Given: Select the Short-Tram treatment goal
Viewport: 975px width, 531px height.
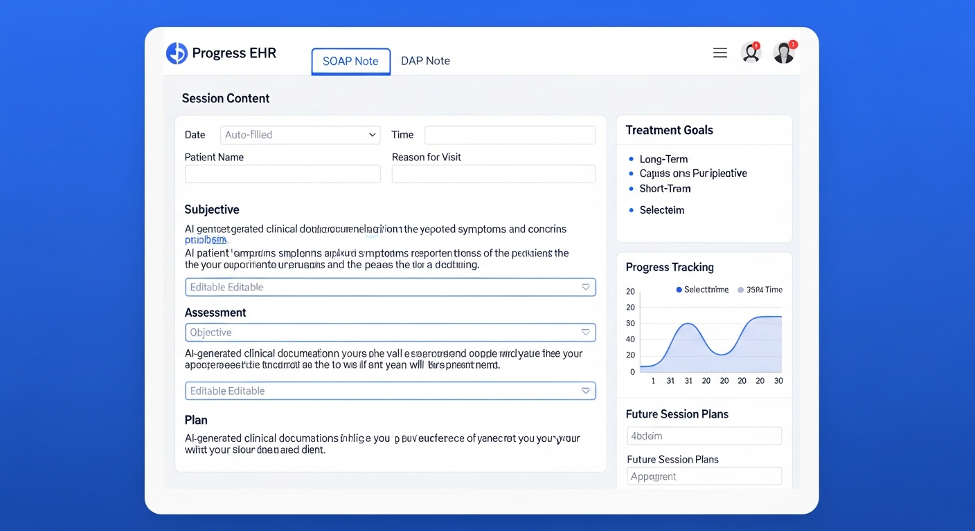Looking at the screenshot, I should click(x=665, y=189).
